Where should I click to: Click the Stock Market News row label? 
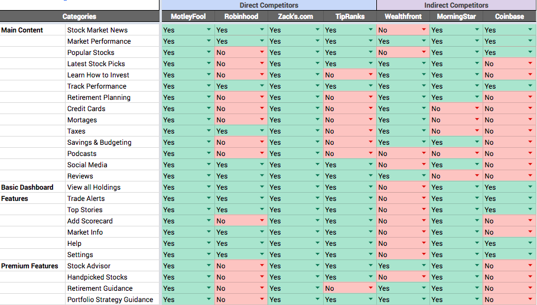(97, 30)
